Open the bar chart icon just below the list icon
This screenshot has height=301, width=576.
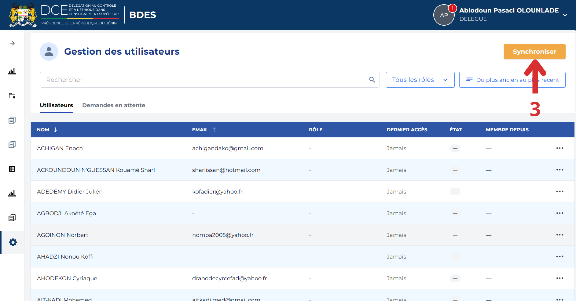point(12,194)
